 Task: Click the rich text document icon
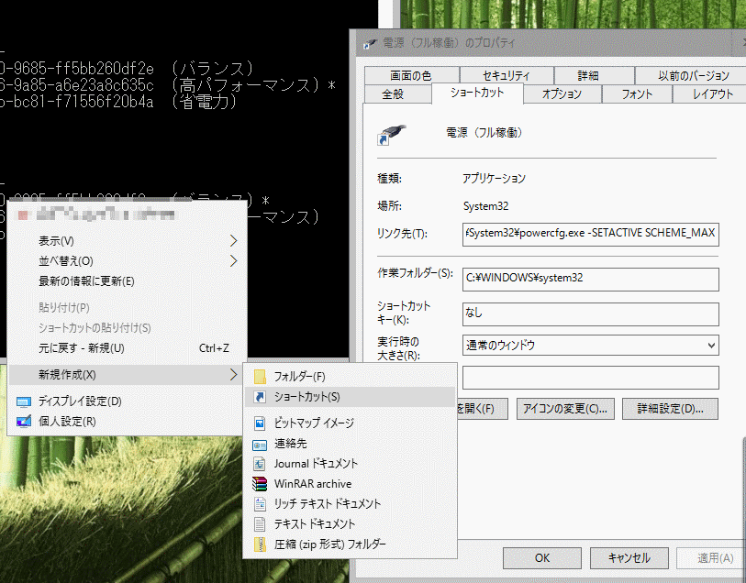[260, 503]
